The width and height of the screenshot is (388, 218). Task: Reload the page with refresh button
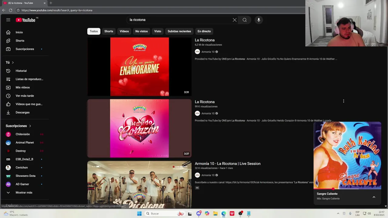(x=11, y=10)
